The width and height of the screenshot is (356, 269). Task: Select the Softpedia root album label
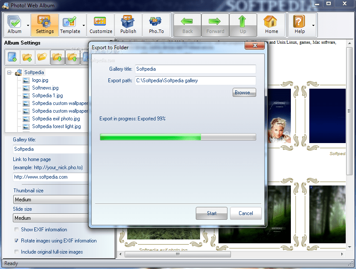pyautogui.click(x=34, y=72)
